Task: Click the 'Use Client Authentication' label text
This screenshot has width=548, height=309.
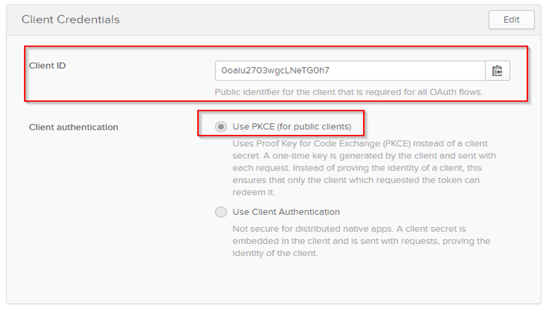Action: point(286,212)
